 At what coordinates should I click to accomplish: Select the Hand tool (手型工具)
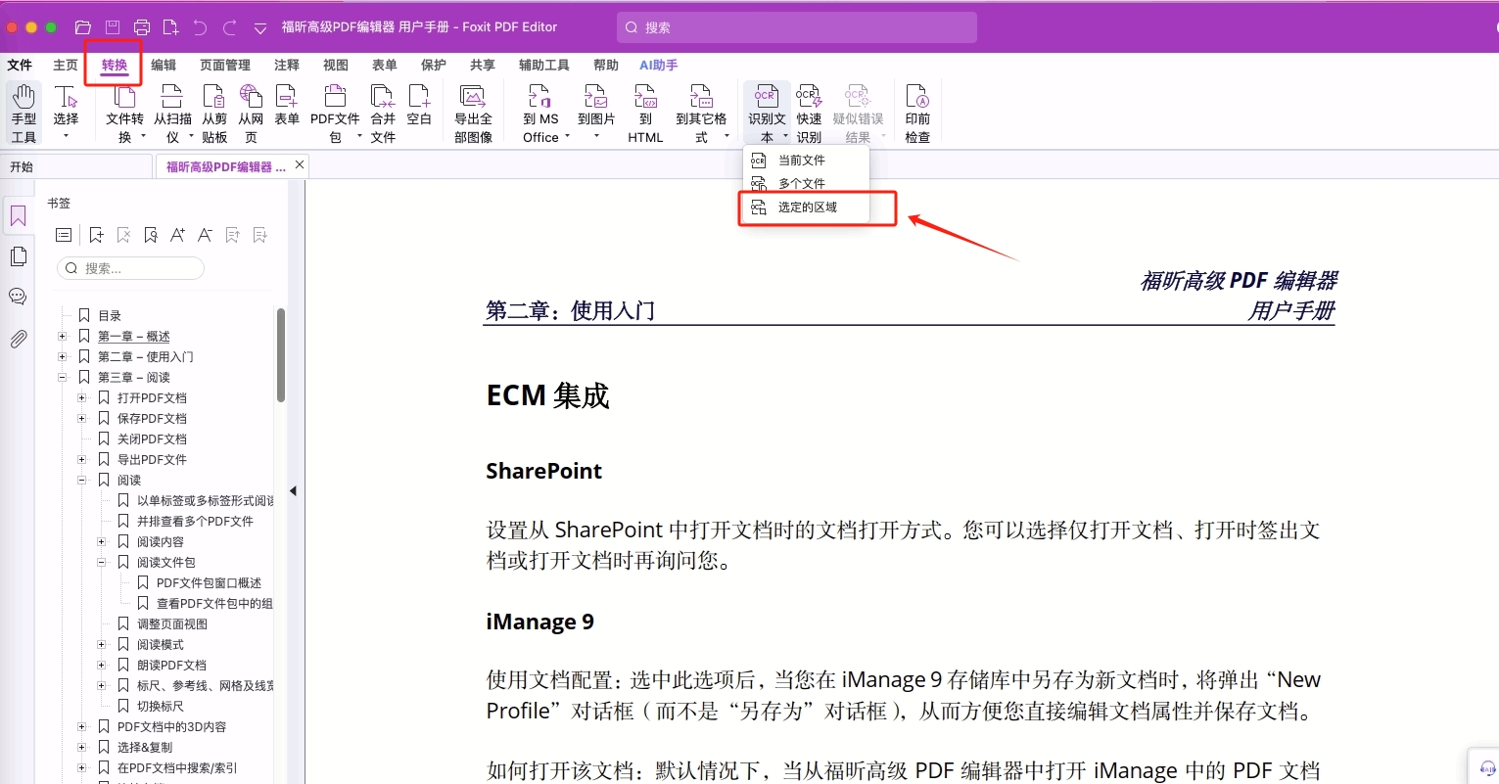(x=24, y=114)
